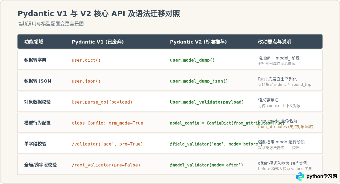Click the '对象数据校验' row label
The image size is (340, 184).
[x=37, y=102]
